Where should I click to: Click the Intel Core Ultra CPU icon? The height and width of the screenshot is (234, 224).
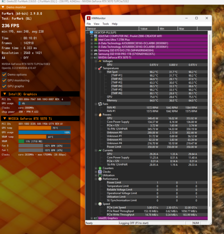coord(96,40)
